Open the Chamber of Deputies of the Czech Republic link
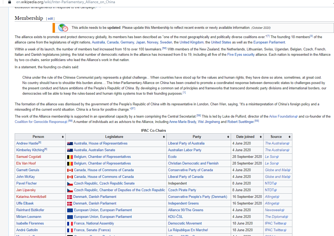 (x=132, y=190)
